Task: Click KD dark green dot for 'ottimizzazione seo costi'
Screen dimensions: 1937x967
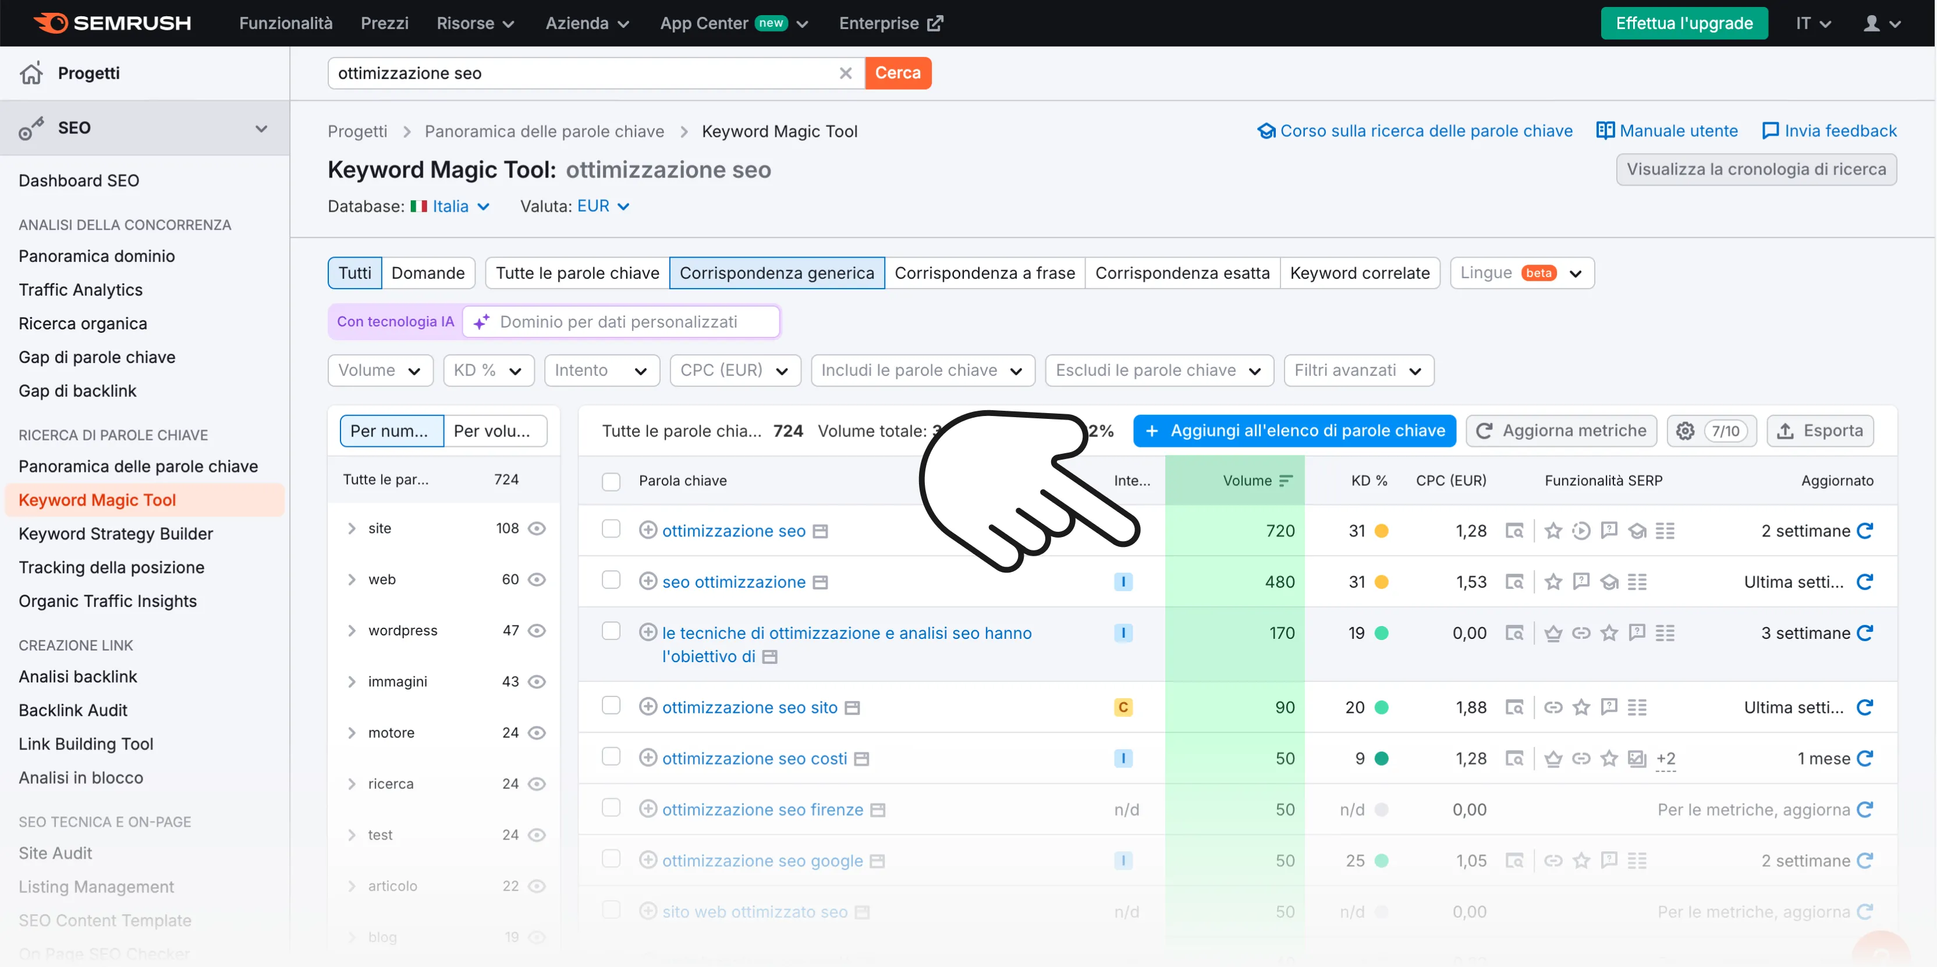Action: click(1381, 759)
